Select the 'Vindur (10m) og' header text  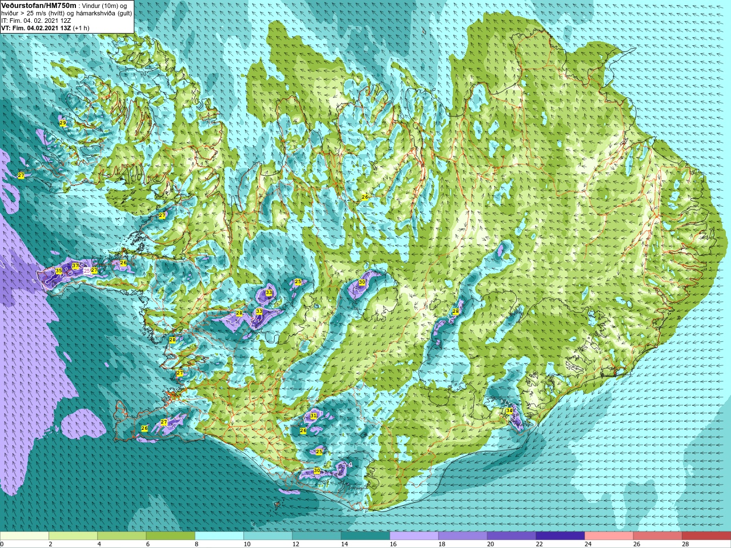[x=105, y=6]
